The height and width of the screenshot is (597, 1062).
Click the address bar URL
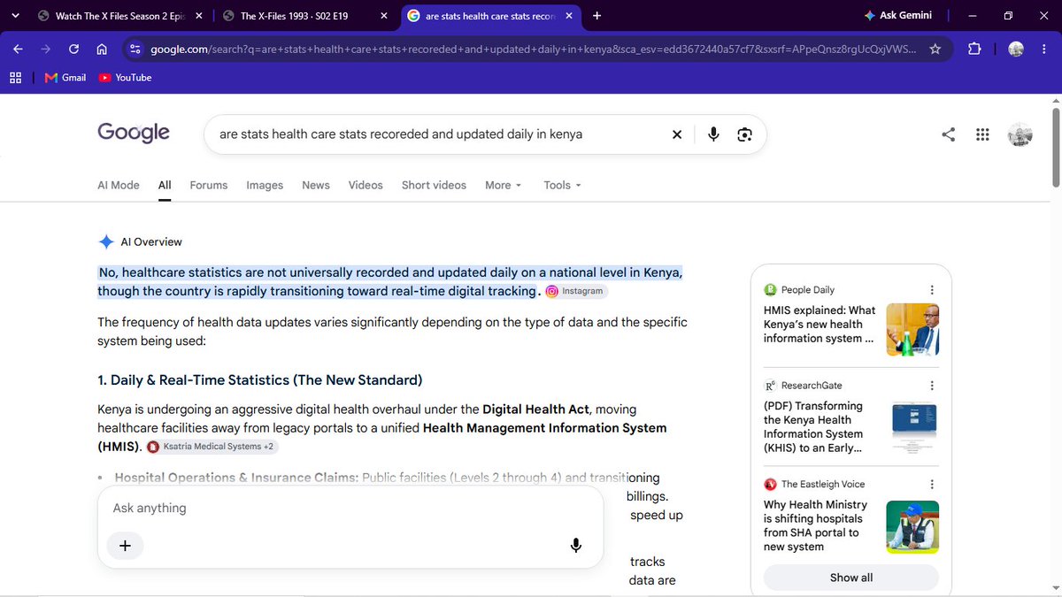point(531,50)
